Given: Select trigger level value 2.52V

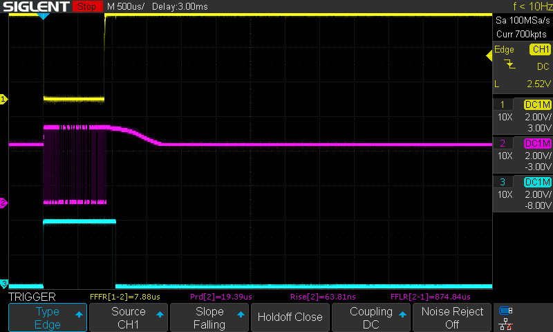Looking at the screenshot, I should [538, 84].
